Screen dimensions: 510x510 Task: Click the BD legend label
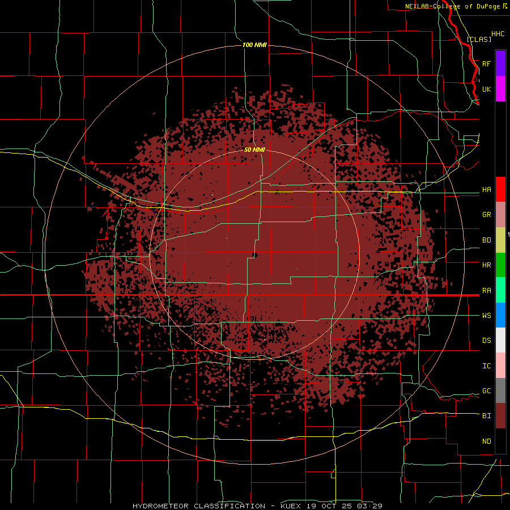coord(486,240)
